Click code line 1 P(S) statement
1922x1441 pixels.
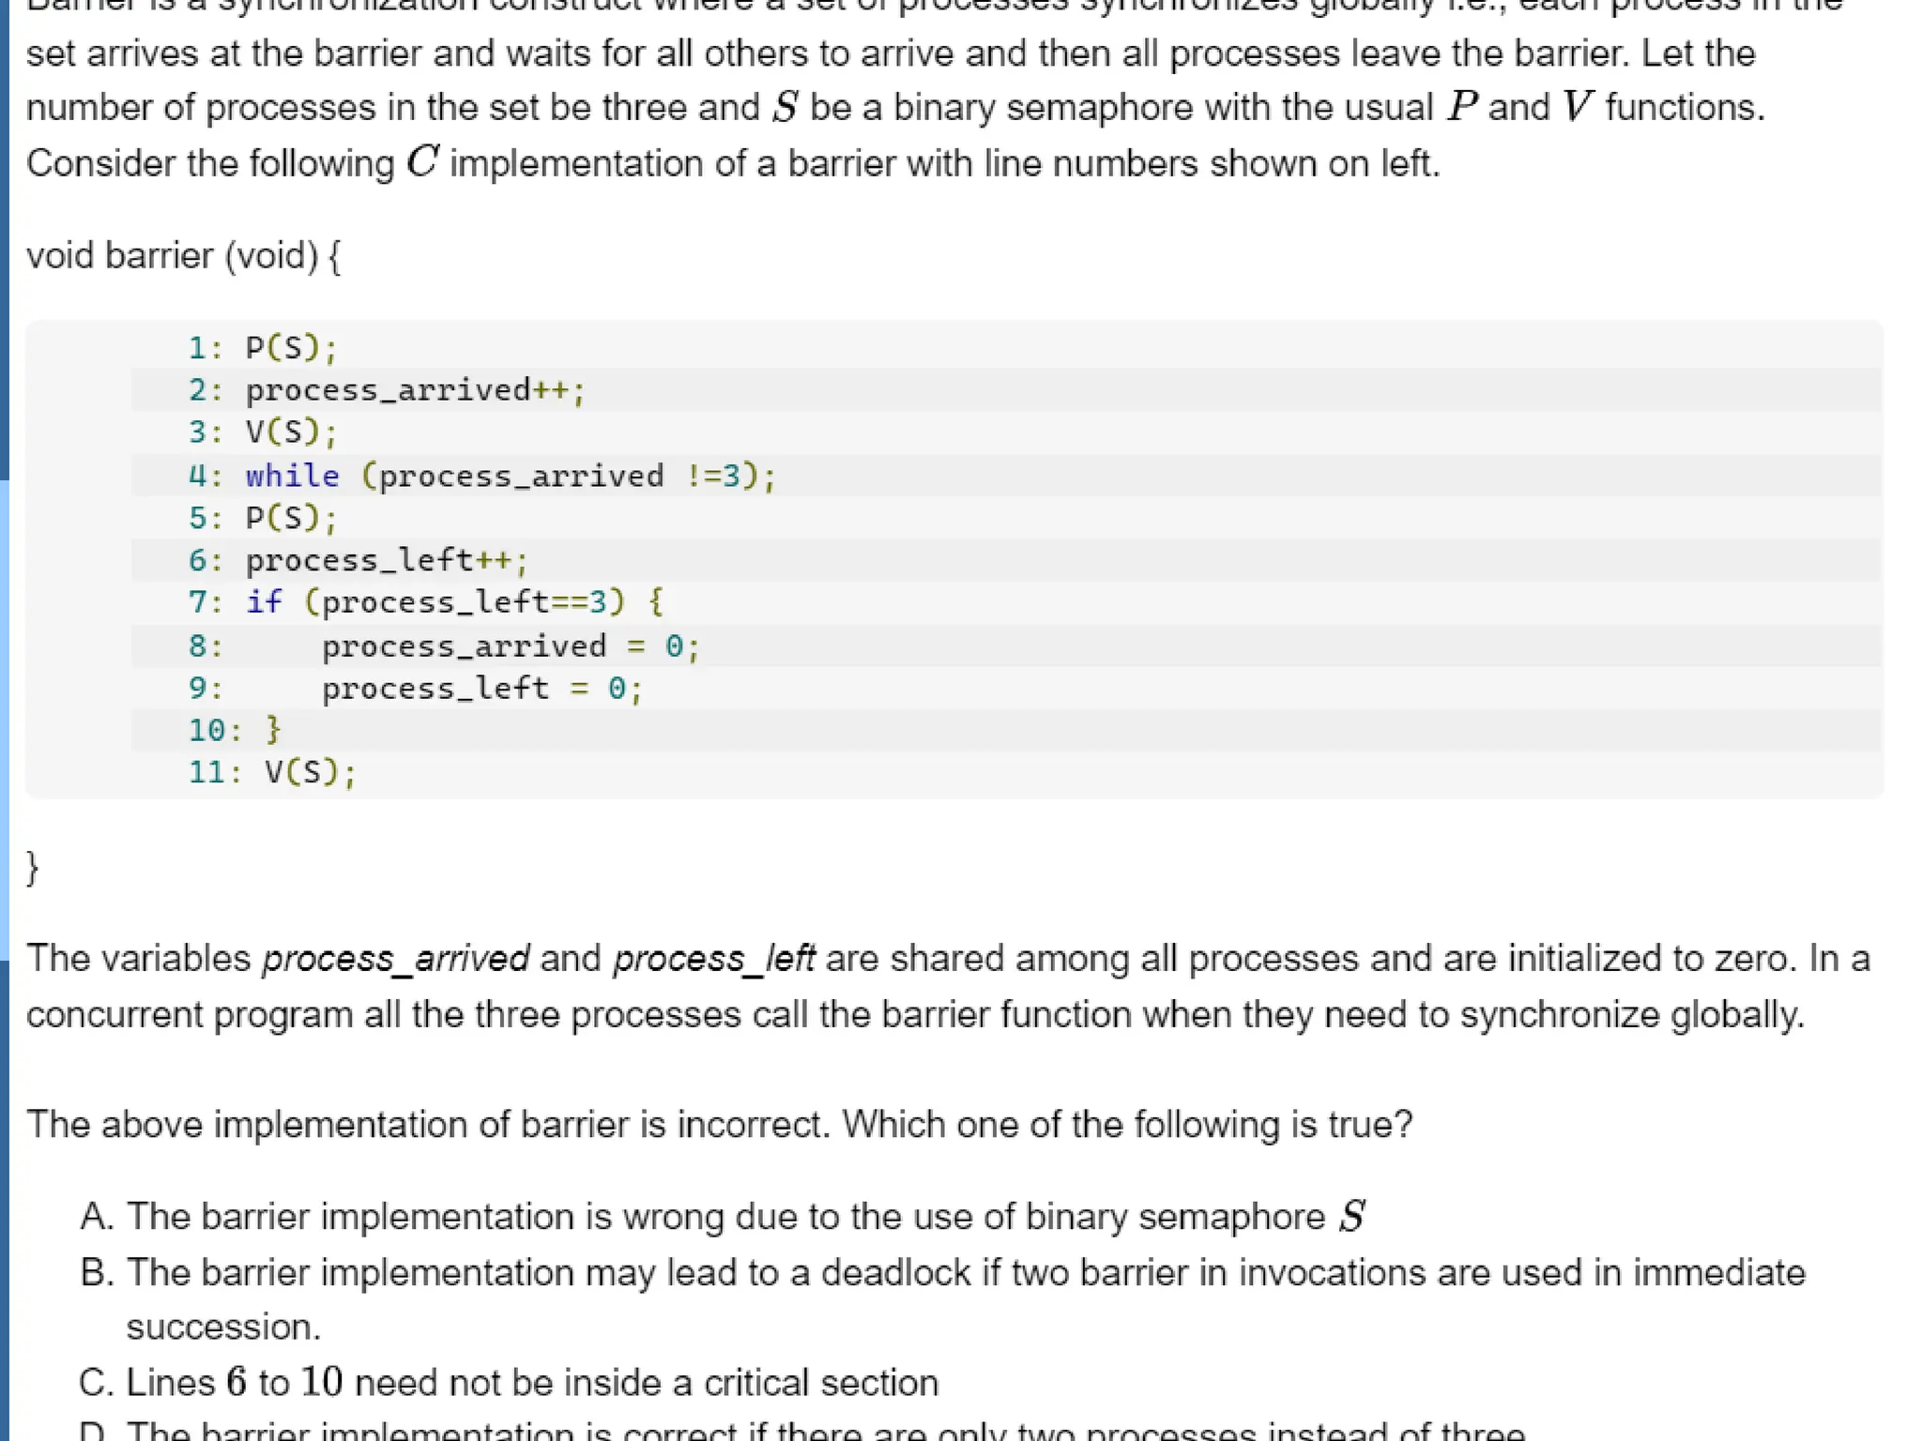point(291,348)
